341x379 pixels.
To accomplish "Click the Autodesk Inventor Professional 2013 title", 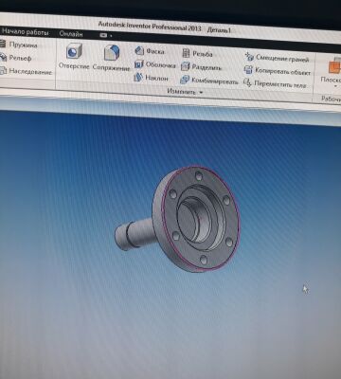I will click(150, 27).
